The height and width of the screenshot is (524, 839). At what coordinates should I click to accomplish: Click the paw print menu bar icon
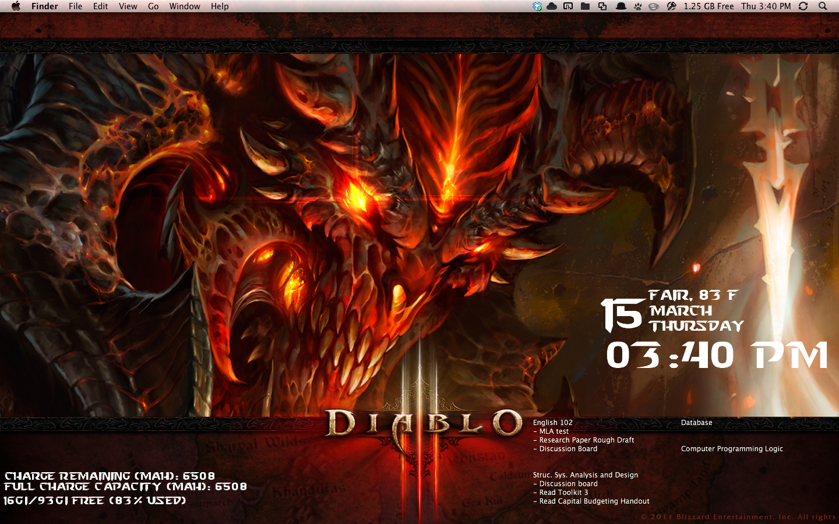pyautogui.click(x=638, y=6)
